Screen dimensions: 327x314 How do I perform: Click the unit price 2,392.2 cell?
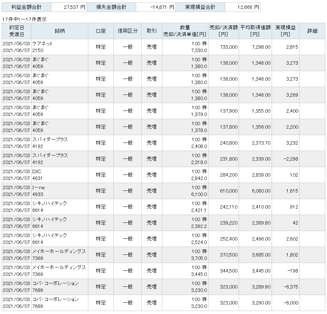pos(199,227)
